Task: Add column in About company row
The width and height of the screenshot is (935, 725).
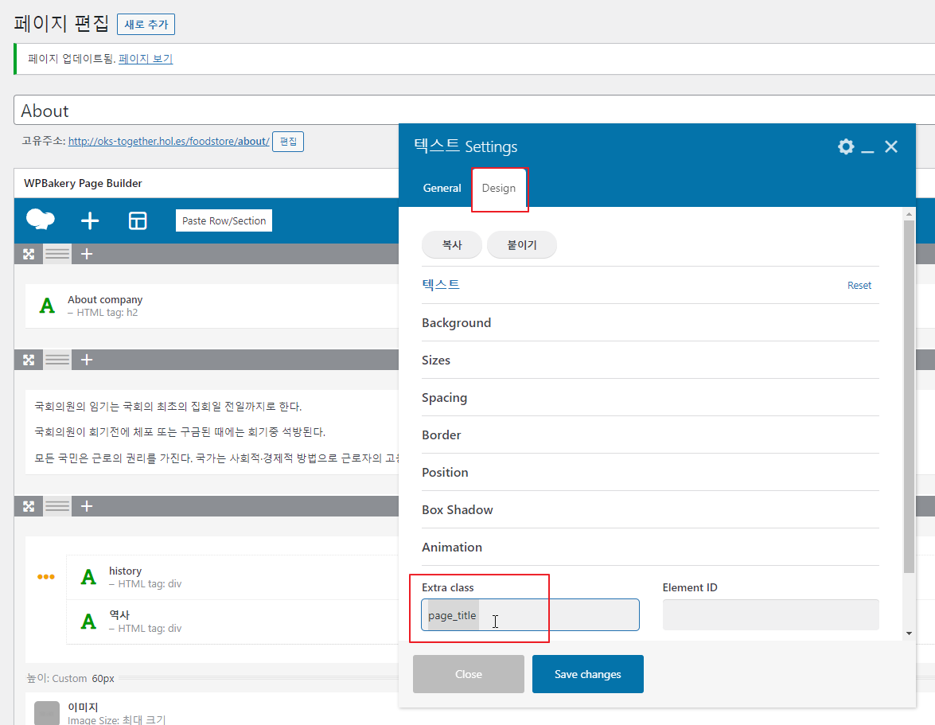Action: 87,254
